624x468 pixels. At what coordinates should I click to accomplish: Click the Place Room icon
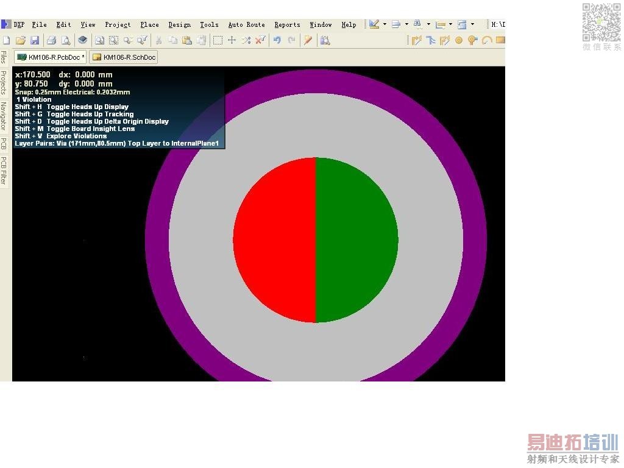click(462, 24)
